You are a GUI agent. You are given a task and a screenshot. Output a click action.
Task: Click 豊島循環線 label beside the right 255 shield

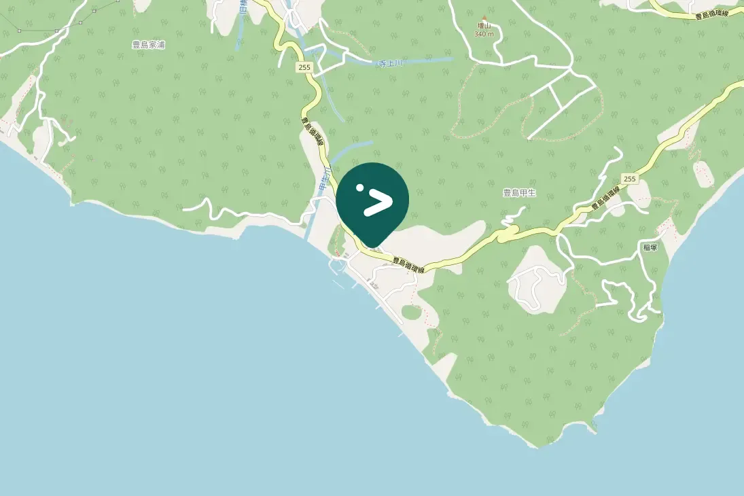[606, 199]
